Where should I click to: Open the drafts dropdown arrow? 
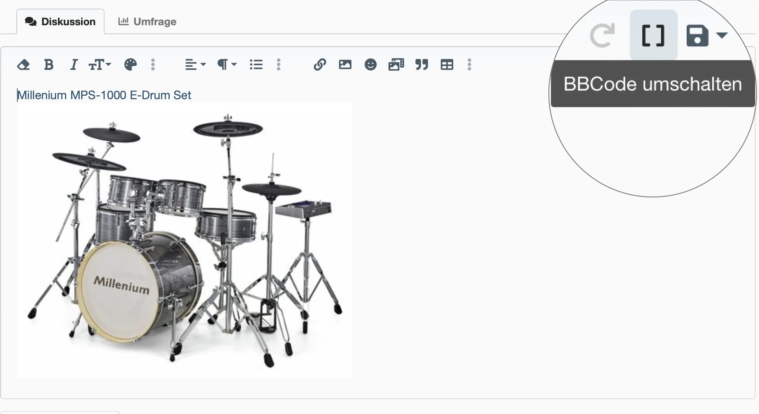point(722,35)
